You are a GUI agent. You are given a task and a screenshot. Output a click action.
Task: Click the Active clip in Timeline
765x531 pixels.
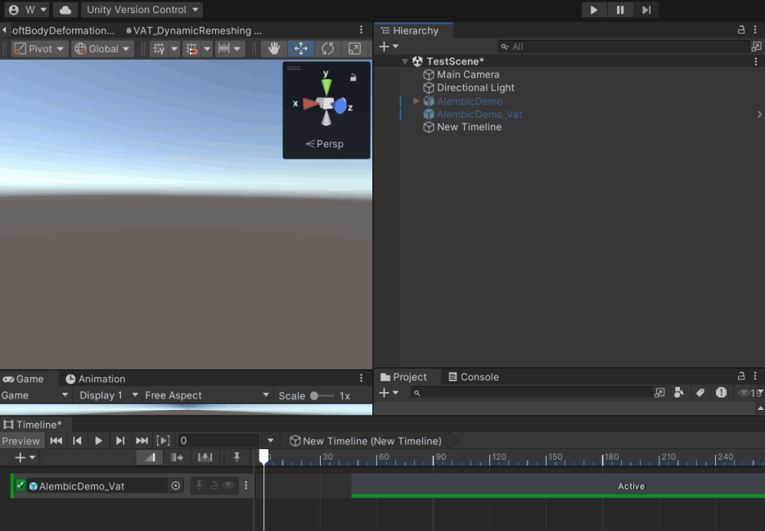[558, 486]
